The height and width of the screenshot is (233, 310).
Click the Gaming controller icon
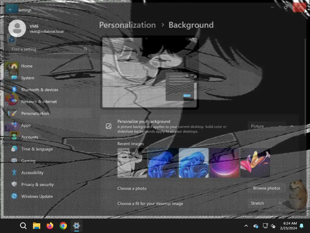[x=14, y=160]
